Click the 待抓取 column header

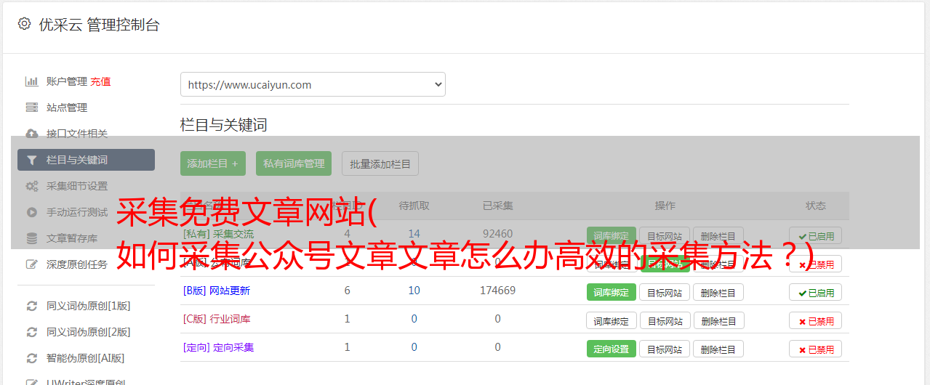click(x=414, y=206)
